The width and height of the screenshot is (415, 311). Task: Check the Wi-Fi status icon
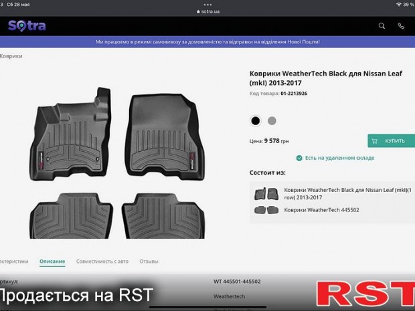398,5
